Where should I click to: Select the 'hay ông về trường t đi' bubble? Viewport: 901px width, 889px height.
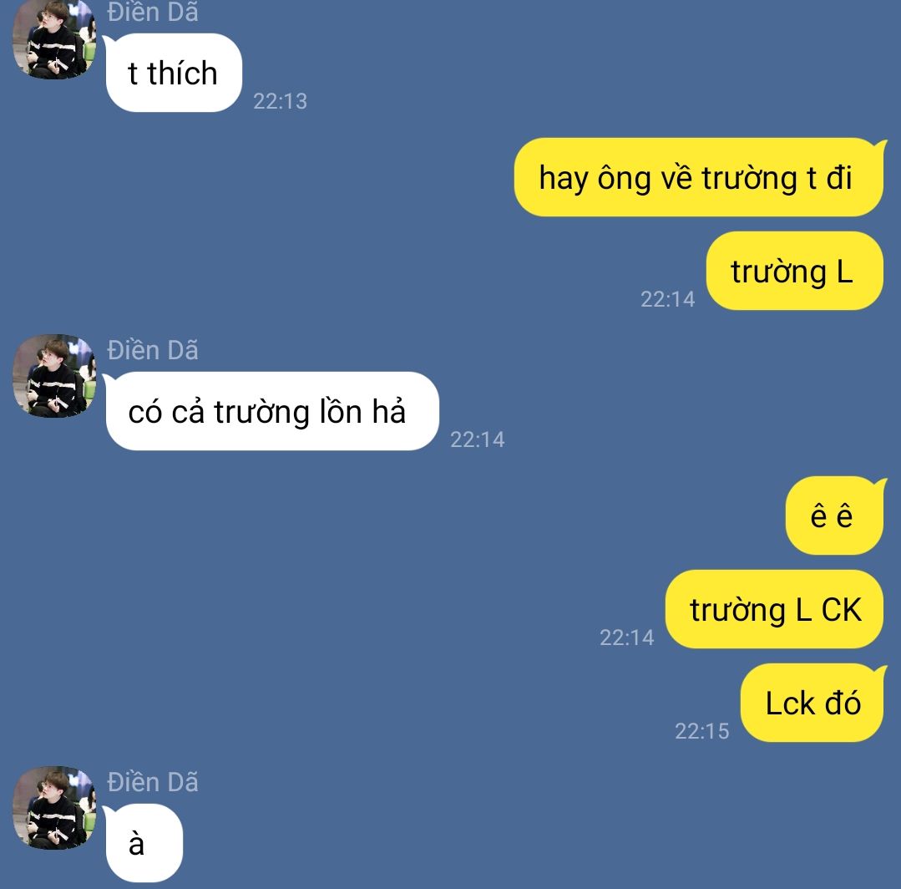tap(698, 177)
